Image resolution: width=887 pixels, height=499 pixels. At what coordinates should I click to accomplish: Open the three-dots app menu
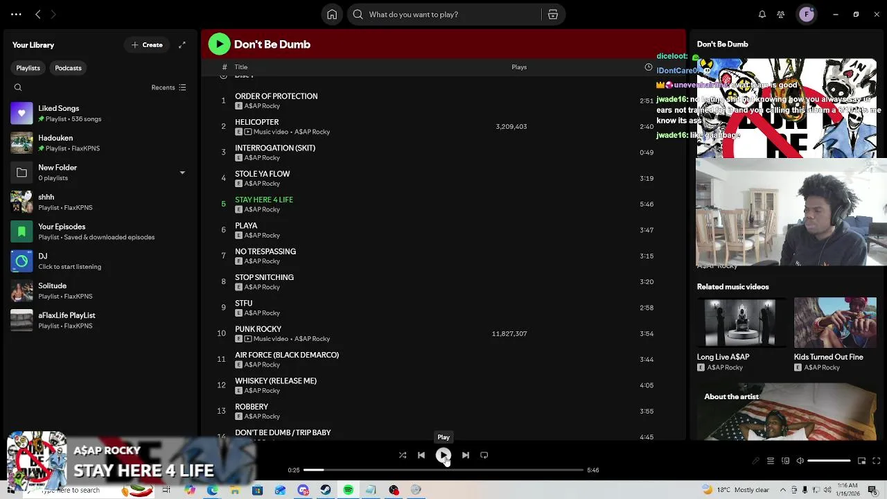click(x=16, y=15)
